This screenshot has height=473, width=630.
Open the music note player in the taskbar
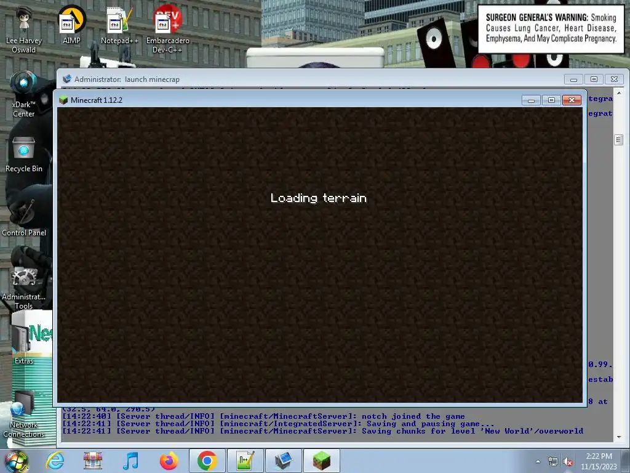(x=130, y=461)
